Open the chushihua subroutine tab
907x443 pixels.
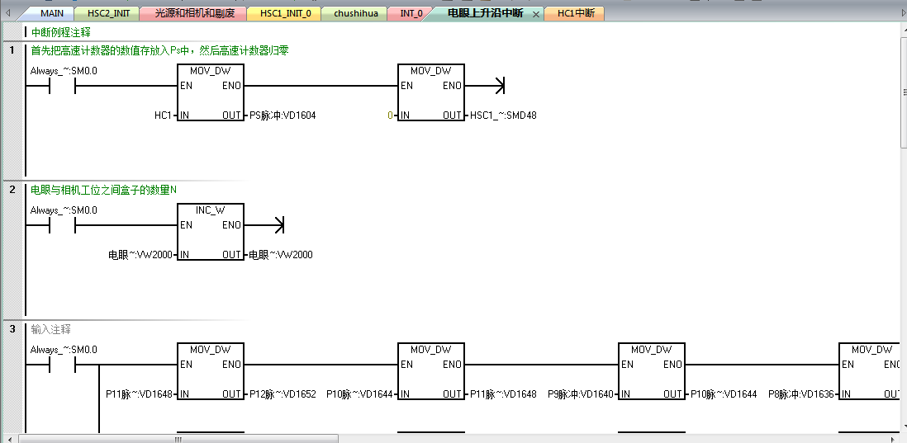coord(356,13)
